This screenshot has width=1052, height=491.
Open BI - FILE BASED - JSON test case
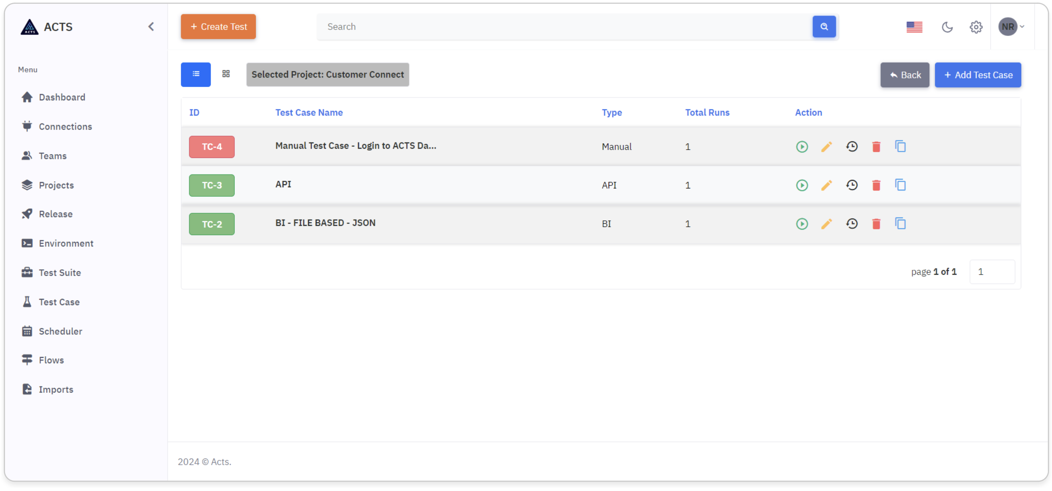[325, 223]
